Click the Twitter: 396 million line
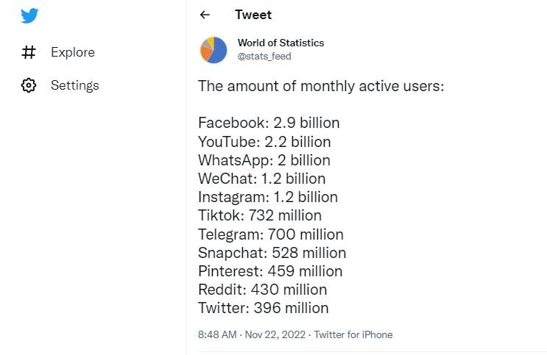Viewport: 547px width, 355px height. pos(263,308)
